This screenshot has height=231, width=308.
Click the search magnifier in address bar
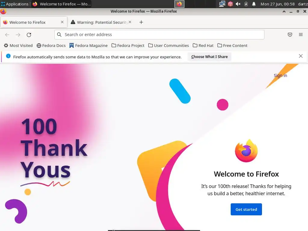tap(59, 35)
